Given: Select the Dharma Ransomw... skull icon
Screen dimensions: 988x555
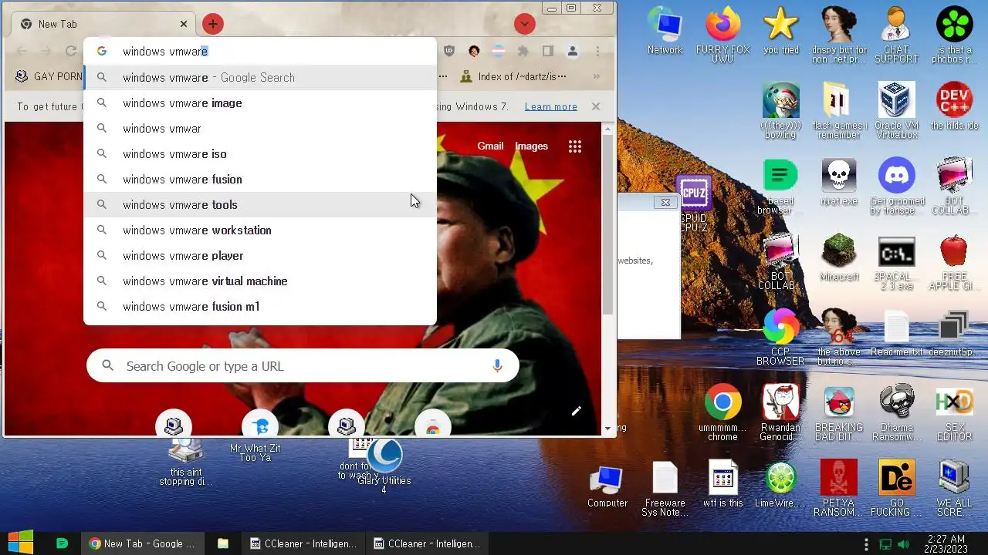Looking at the screenshot, I should pyautogui.click(x=896, y=412).
